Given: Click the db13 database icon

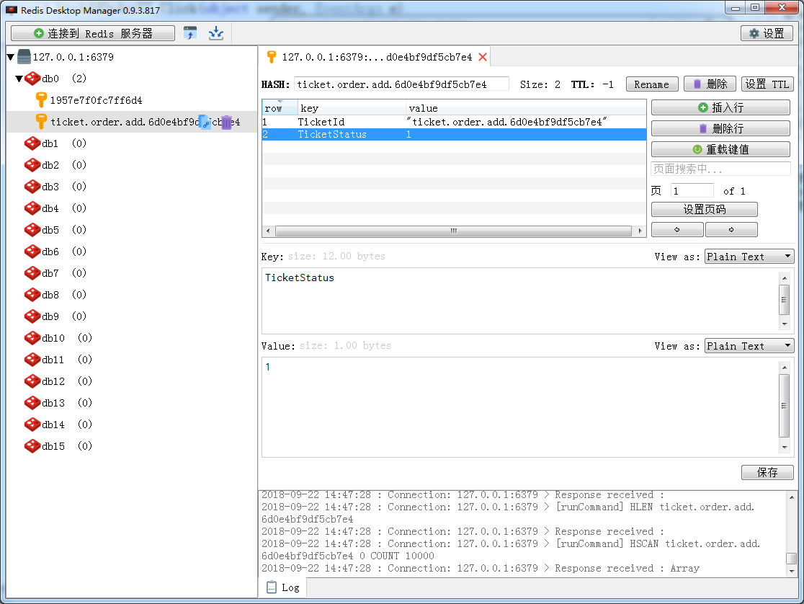Looking at the screenshot, I should (32, 403).
